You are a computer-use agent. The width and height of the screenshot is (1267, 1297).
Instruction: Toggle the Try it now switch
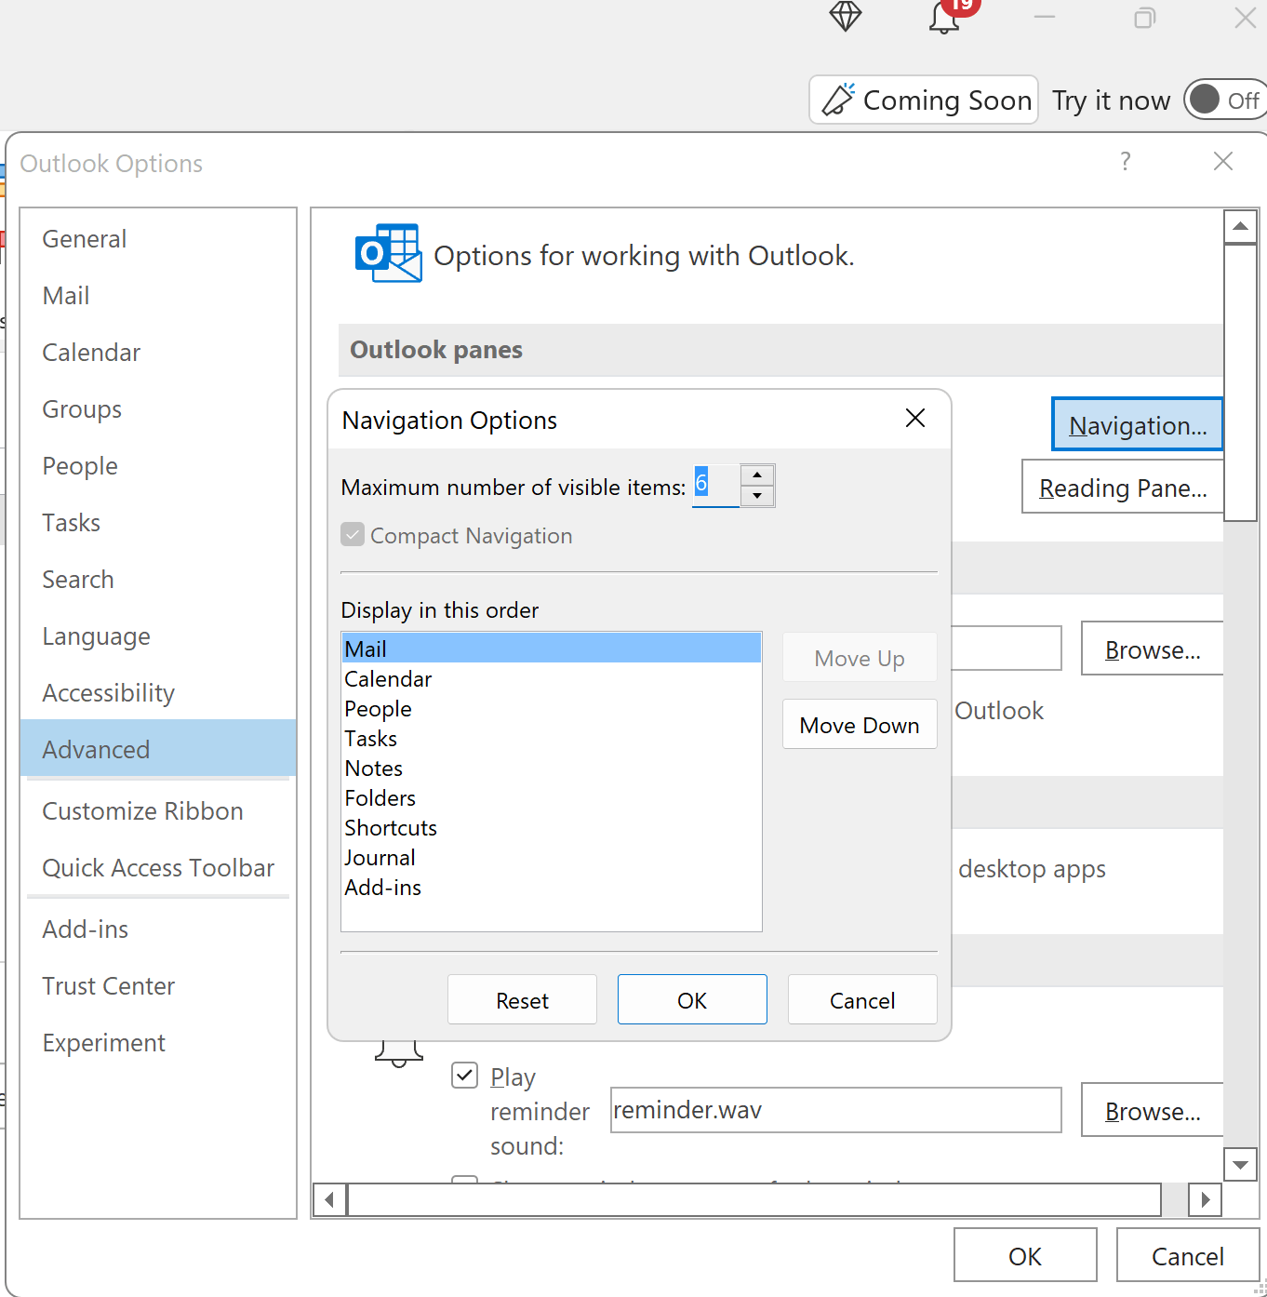[1226, 100]
